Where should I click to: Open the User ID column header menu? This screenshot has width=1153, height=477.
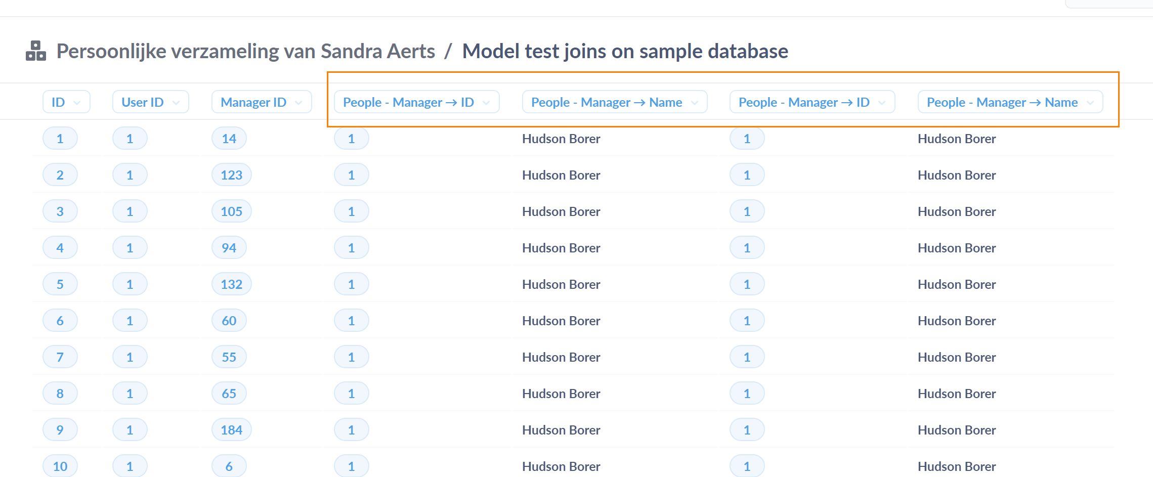[150, 102]
